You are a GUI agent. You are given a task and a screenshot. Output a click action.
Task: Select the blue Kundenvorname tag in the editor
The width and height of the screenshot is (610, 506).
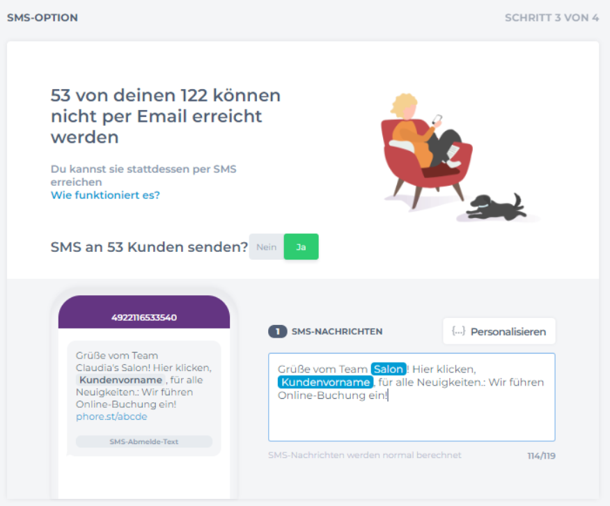click(325, 382)
